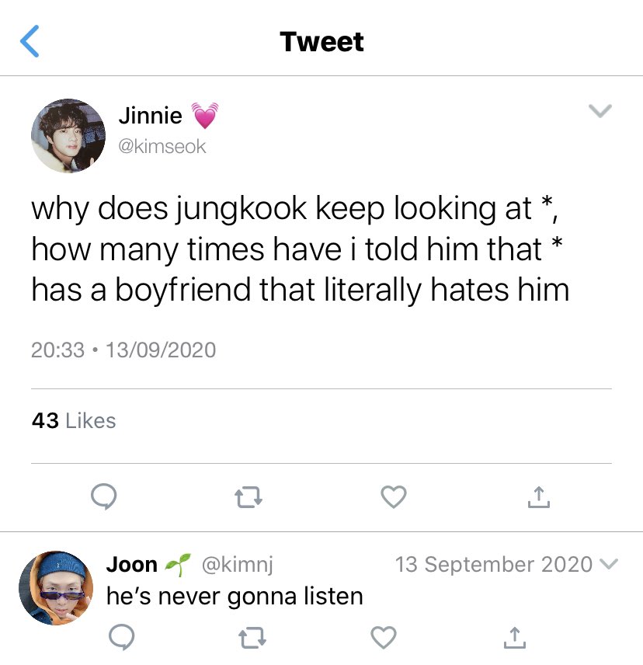Image resolution: width=643 pixels, height=665 pixels.
Task: Share Joon's reply
Action: (515, 638)
